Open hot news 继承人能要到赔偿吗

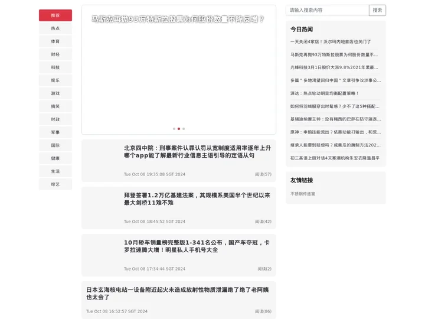335,145
